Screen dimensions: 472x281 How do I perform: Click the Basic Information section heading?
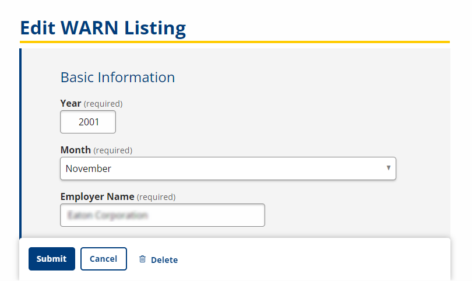point(118,77)
